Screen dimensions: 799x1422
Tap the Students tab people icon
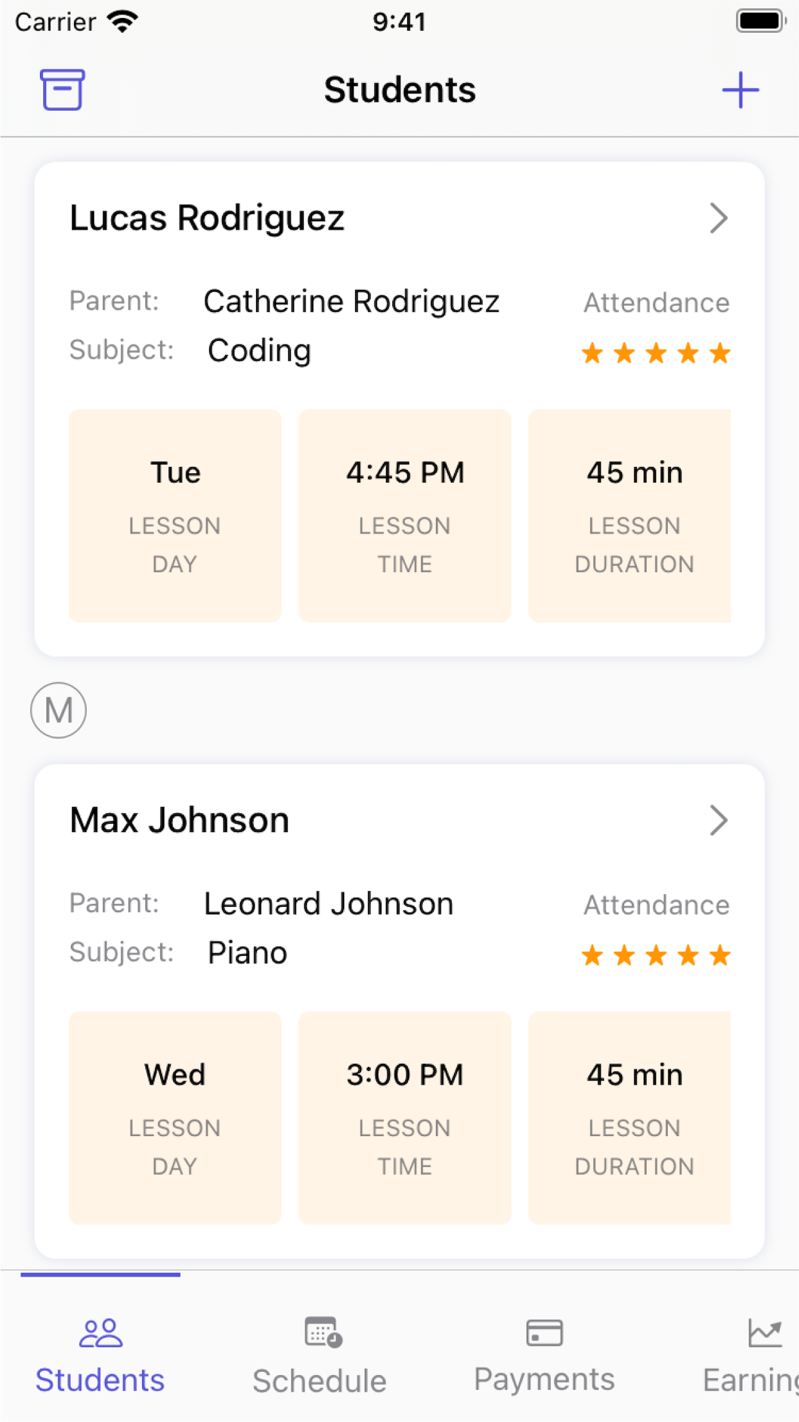pyautogui.click(x=100, y=1332)
